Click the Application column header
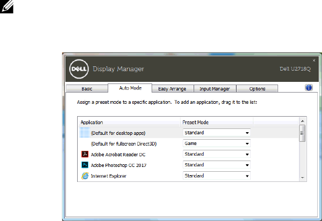This screenshot has width=322, height=221. click(129, 123)
